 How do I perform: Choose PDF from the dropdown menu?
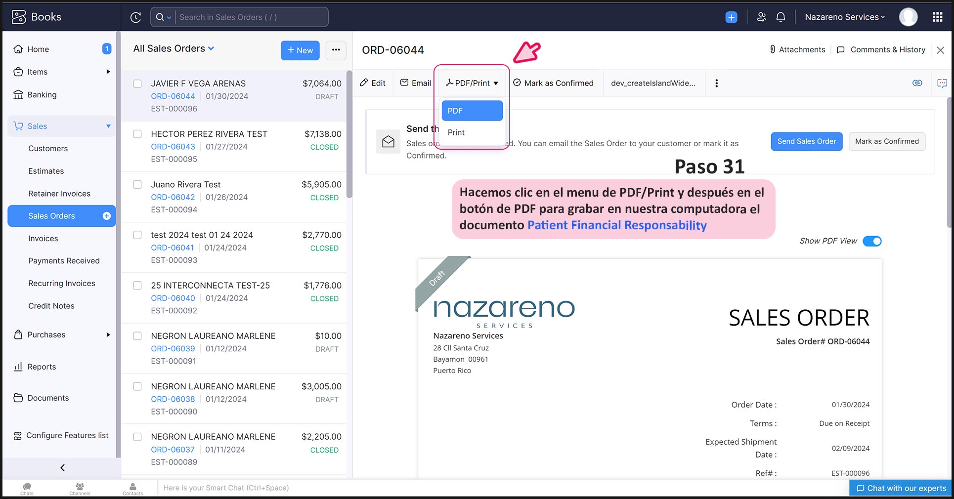pyautogui.click(x=472, y=111)
